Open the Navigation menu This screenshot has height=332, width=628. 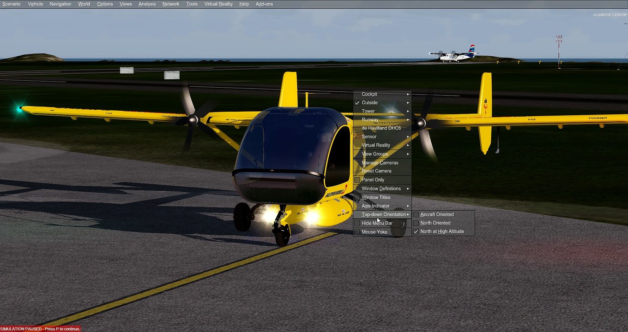[60, 4]
